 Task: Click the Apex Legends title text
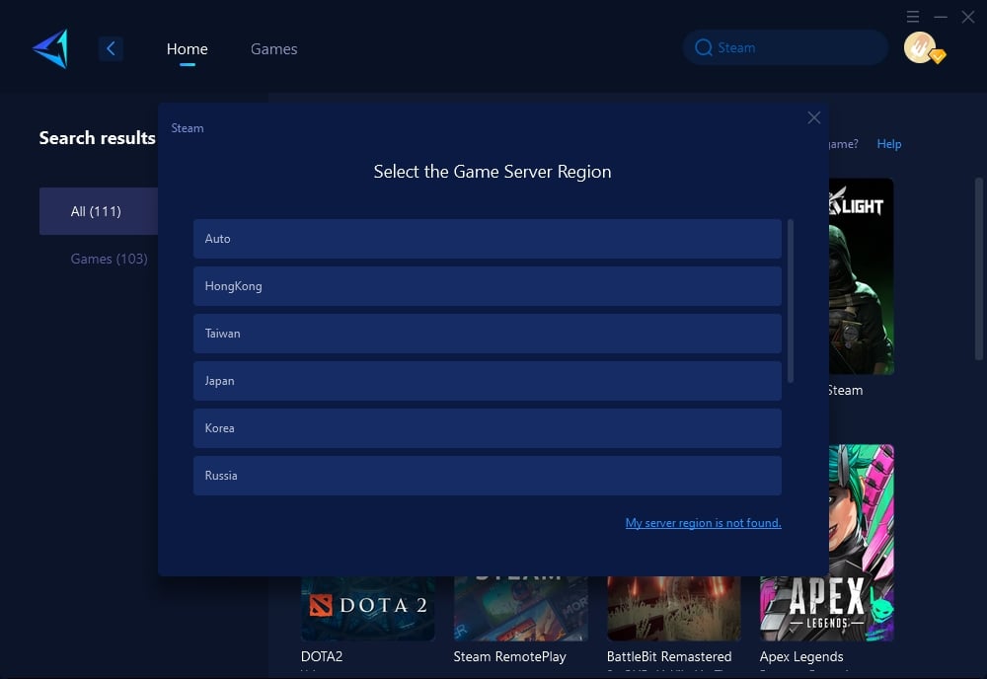click(x=801, y=656)
